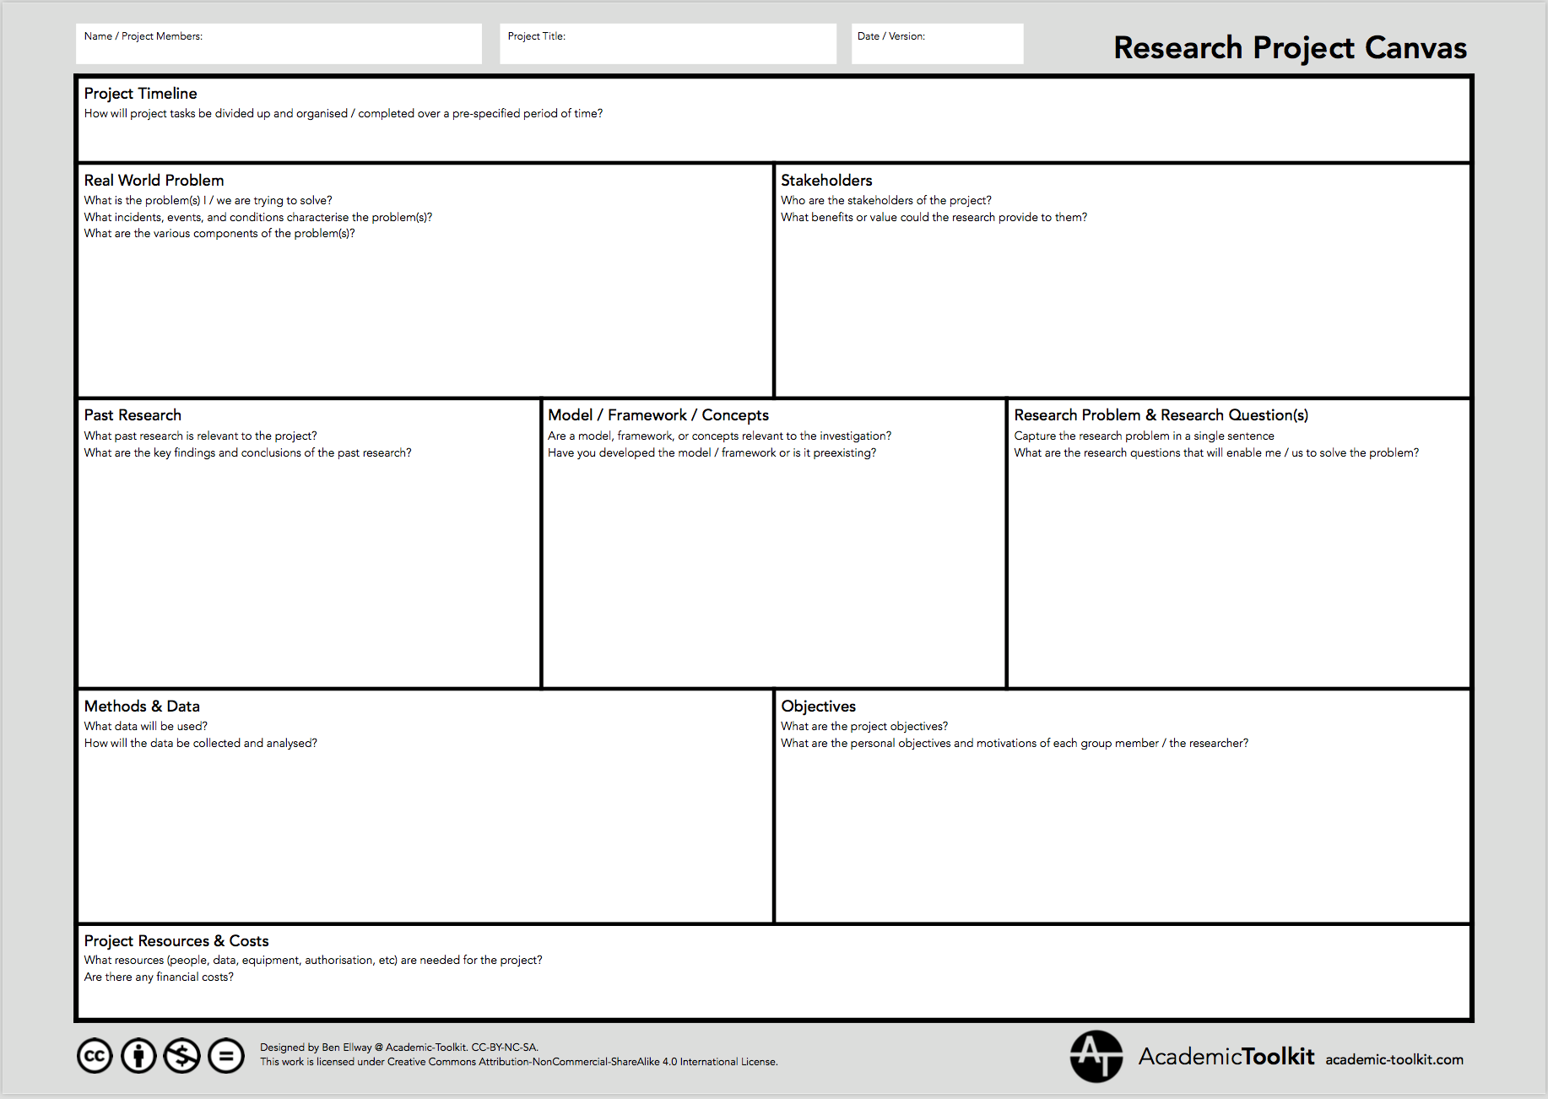Click 'What is the problem(s) I / we' line

(208, 201)
